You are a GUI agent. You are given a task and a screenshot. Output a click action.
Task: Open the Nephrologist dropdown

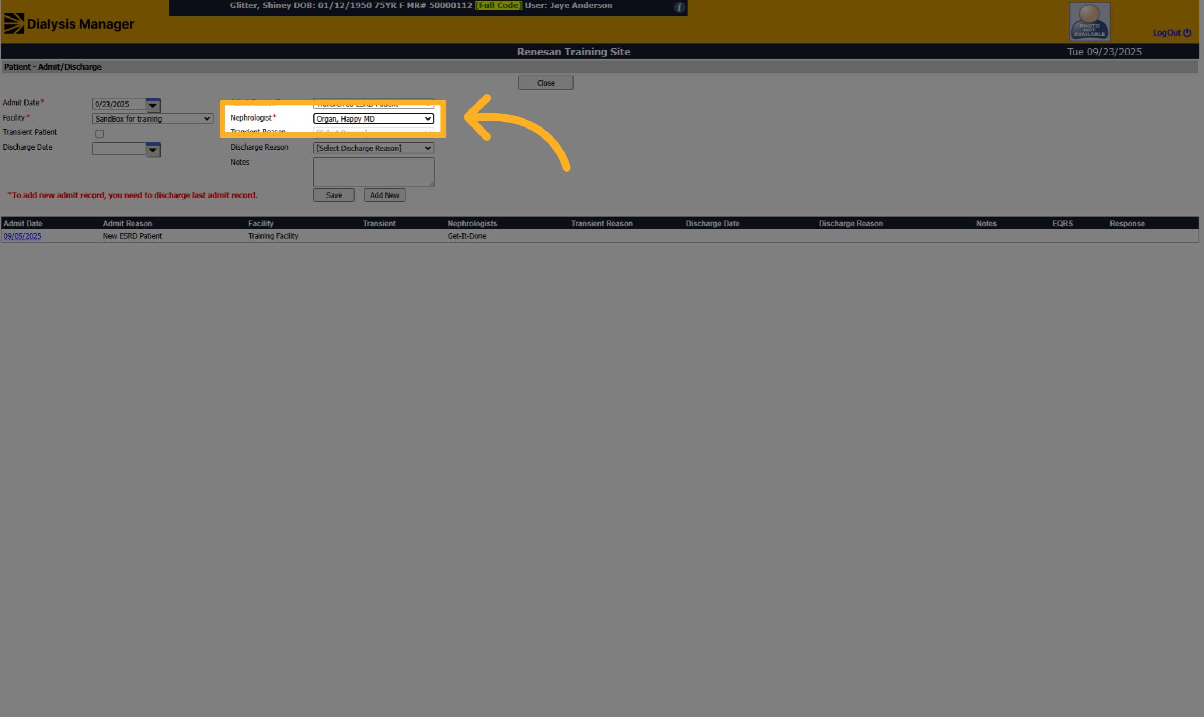[374, 118]
